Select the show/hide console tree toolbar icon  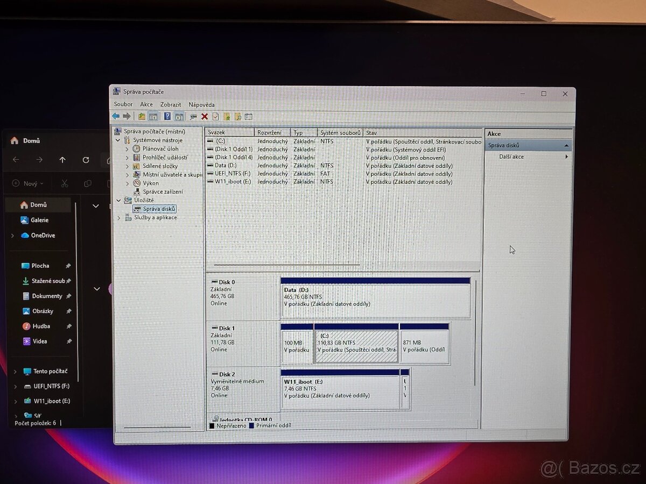(153, 116)
